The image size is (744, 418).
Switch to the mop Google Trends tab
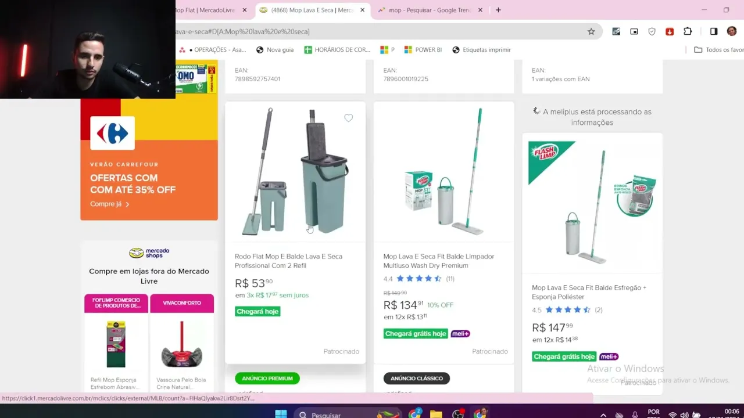click(429, 10)
